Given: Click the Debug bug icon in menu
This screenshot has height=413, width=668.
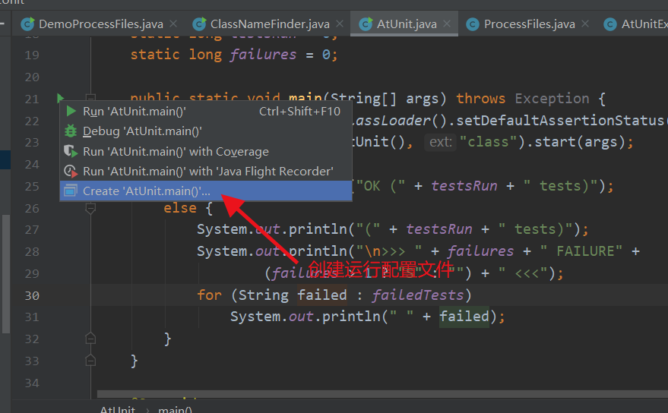Looking at the screenshot, I should click(71, 131).
